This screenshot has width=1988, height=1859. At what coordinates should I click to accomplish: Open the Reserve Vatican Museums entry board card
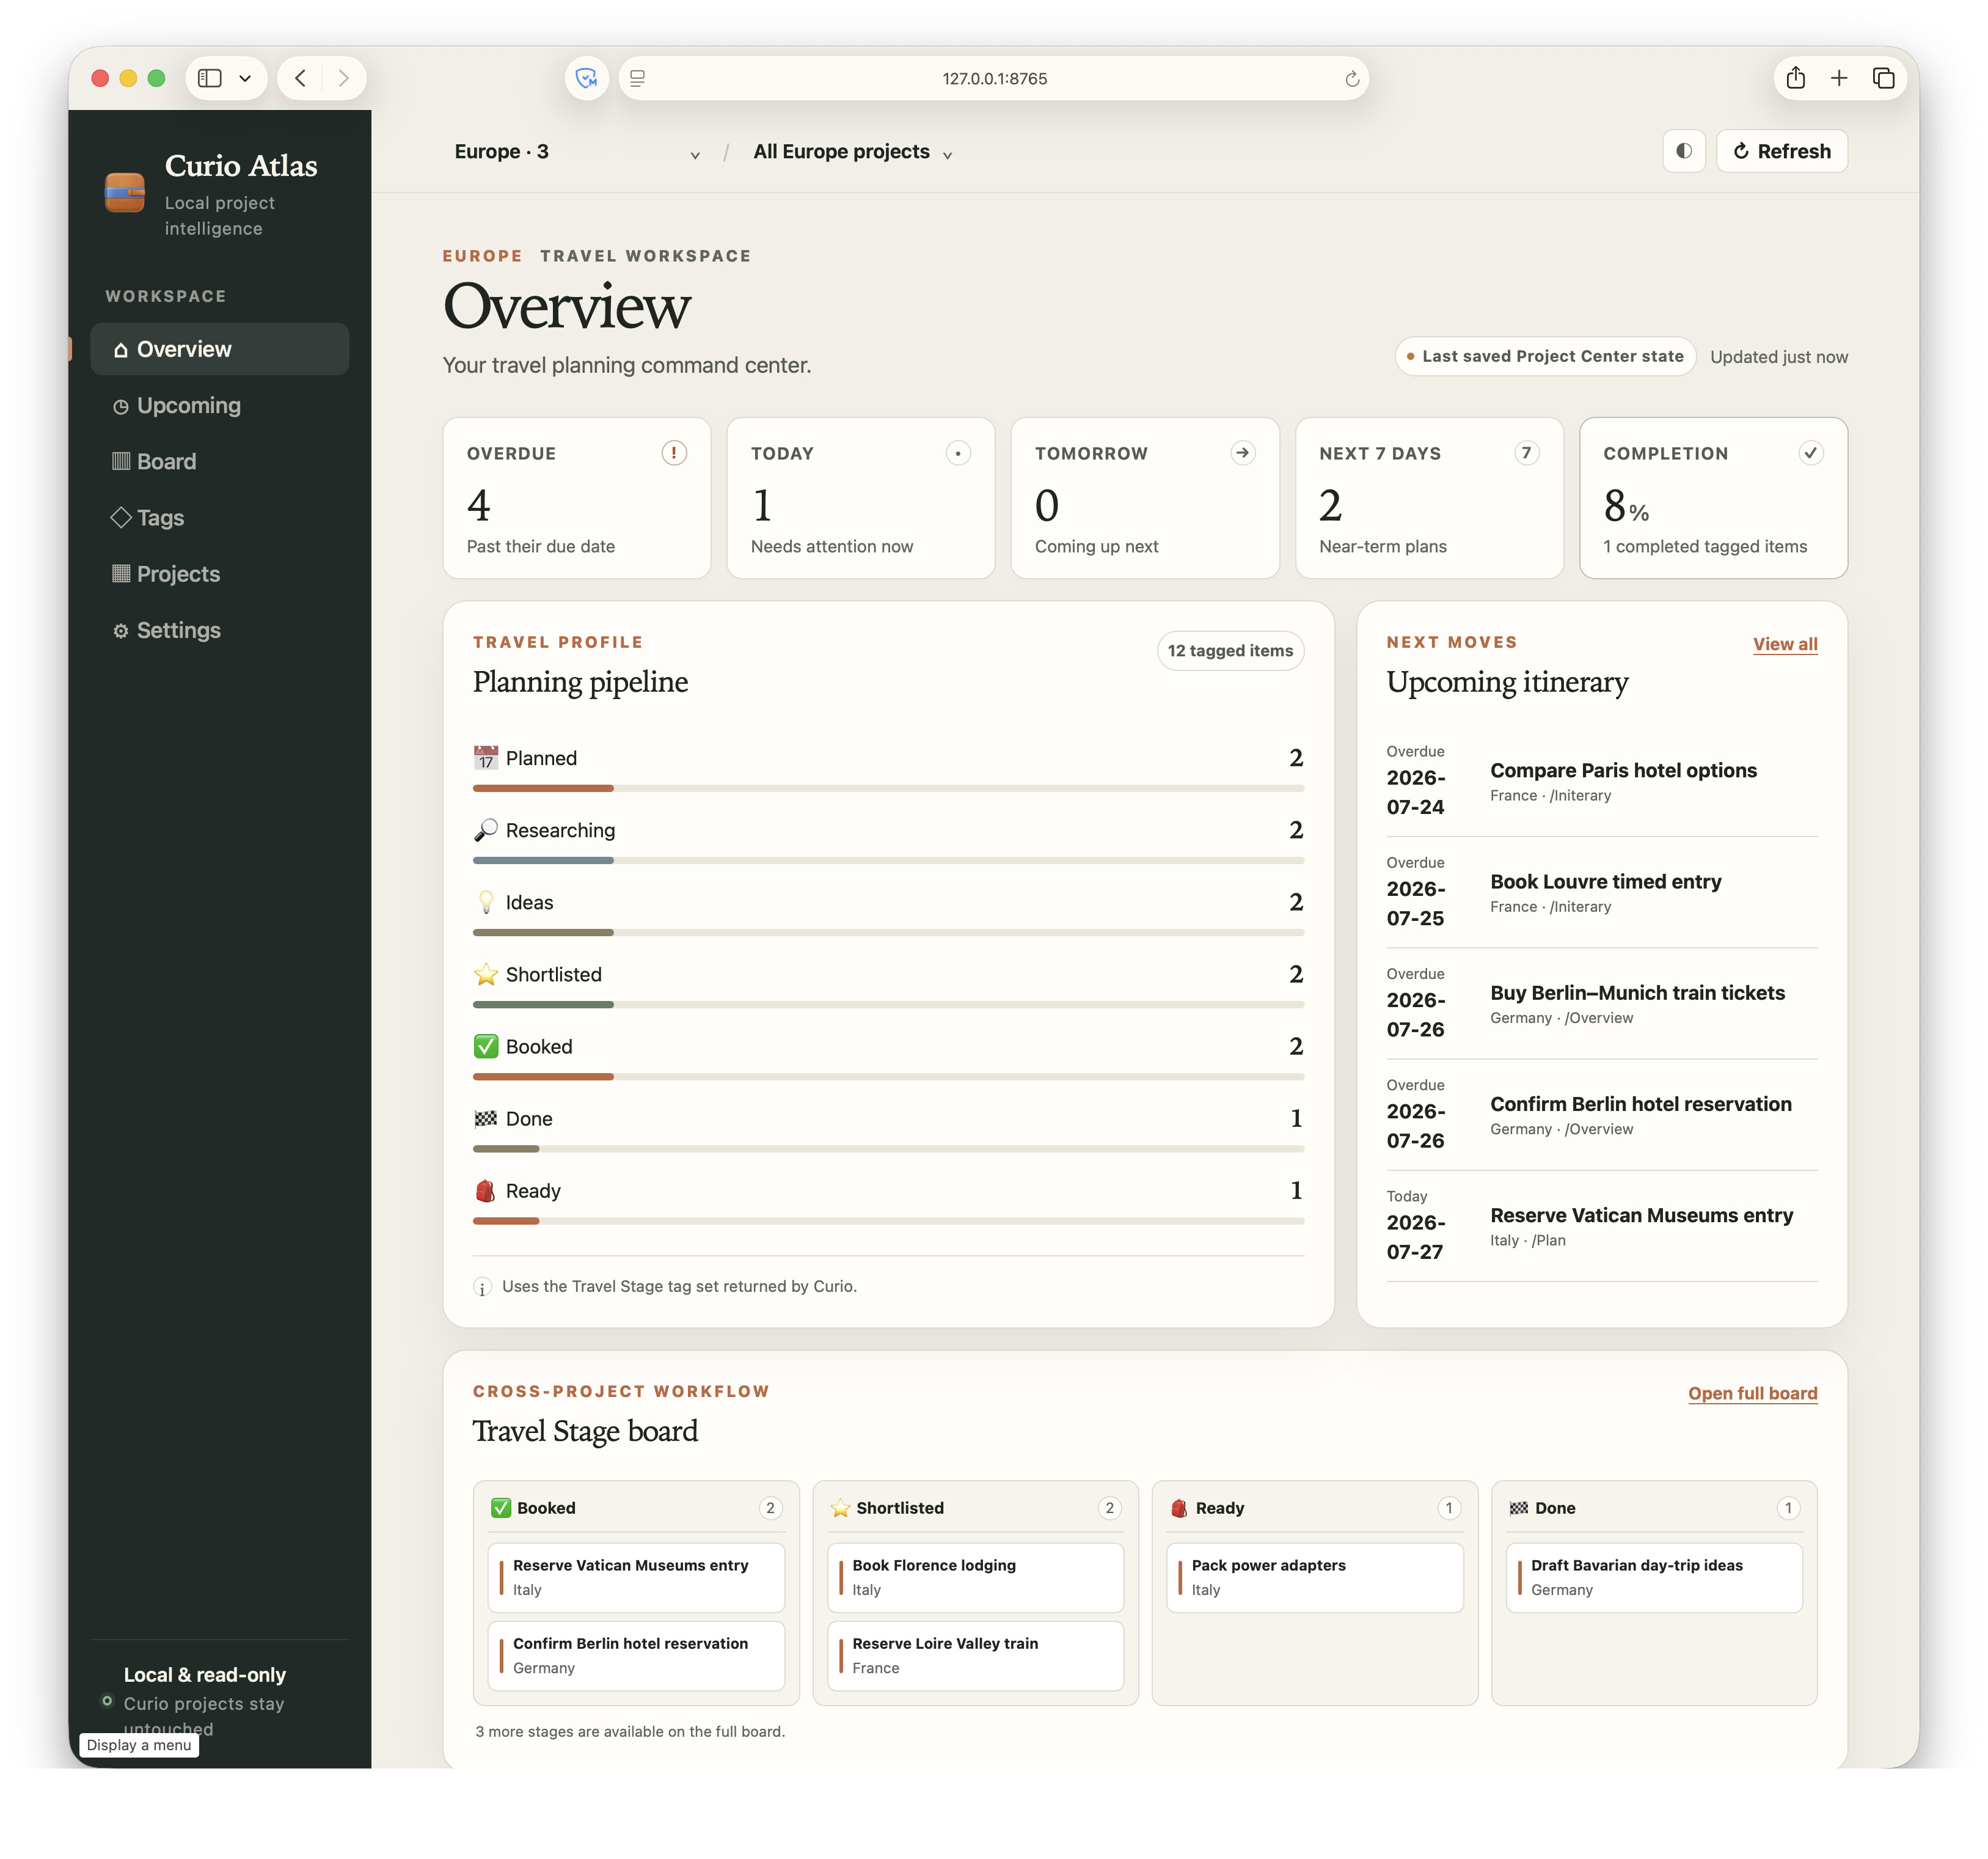[636, 1578]
